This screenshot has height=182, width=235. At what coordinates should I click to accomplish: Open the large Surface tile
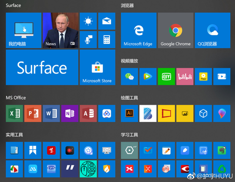tap(42, 68)
